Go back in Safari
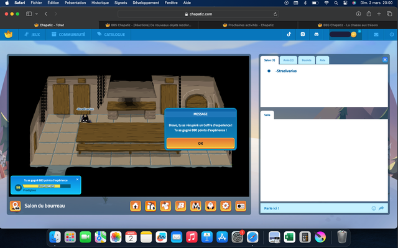398x248 pixels. [x=46, y=14]
